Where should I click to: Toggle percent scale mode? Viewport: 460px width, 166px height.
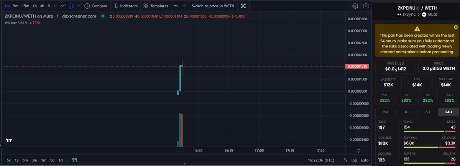345,160
